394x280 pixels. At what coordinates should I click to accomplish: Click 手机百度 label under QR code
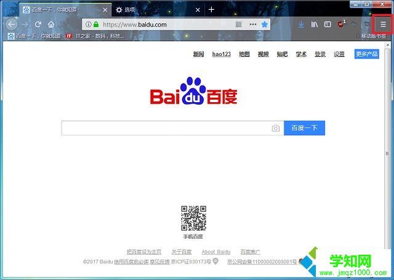193,236
